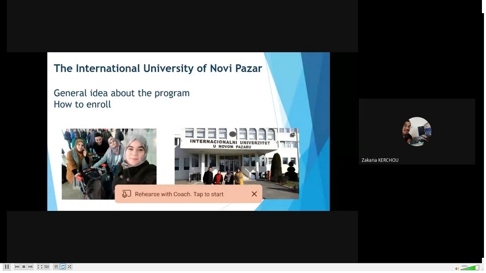Toggle loop repeat mode
Viewport: 486px width, 273px height.
pyautogui.click(x=63, y=267)
